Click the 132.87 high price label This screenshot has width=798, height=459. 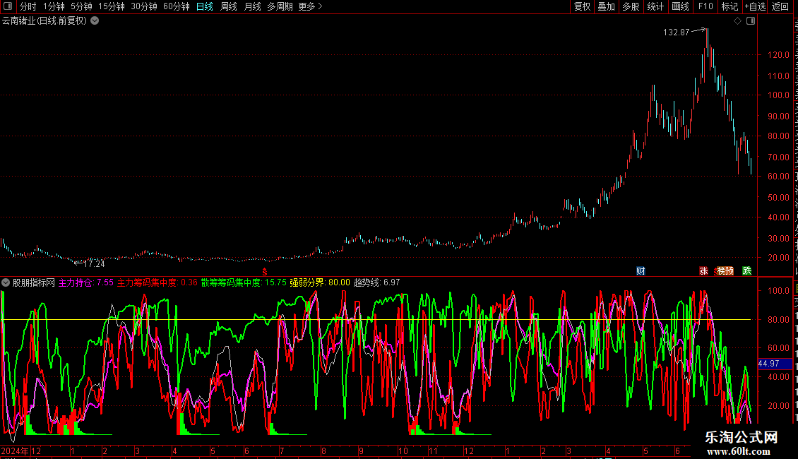[676, 32]
